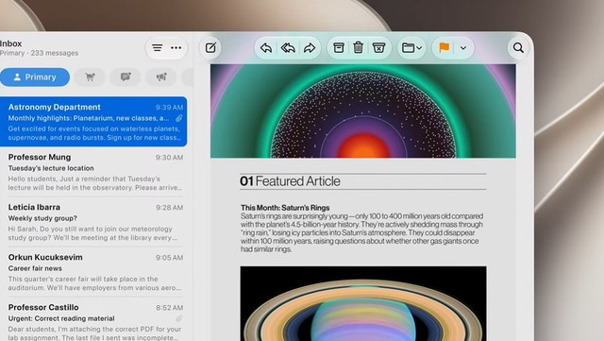Click the Saturn rings image

coord(363,303)
